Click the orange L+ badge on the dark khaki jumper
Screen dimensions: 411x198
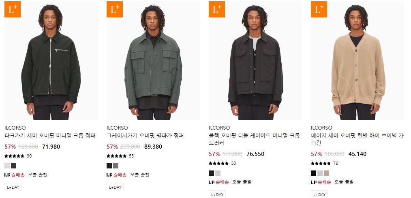13,9
